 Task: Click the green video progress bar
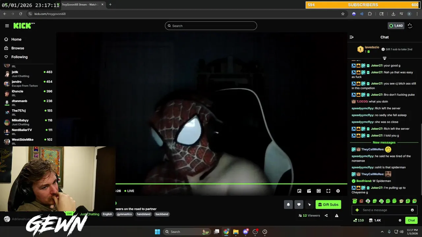click(231, 184)
